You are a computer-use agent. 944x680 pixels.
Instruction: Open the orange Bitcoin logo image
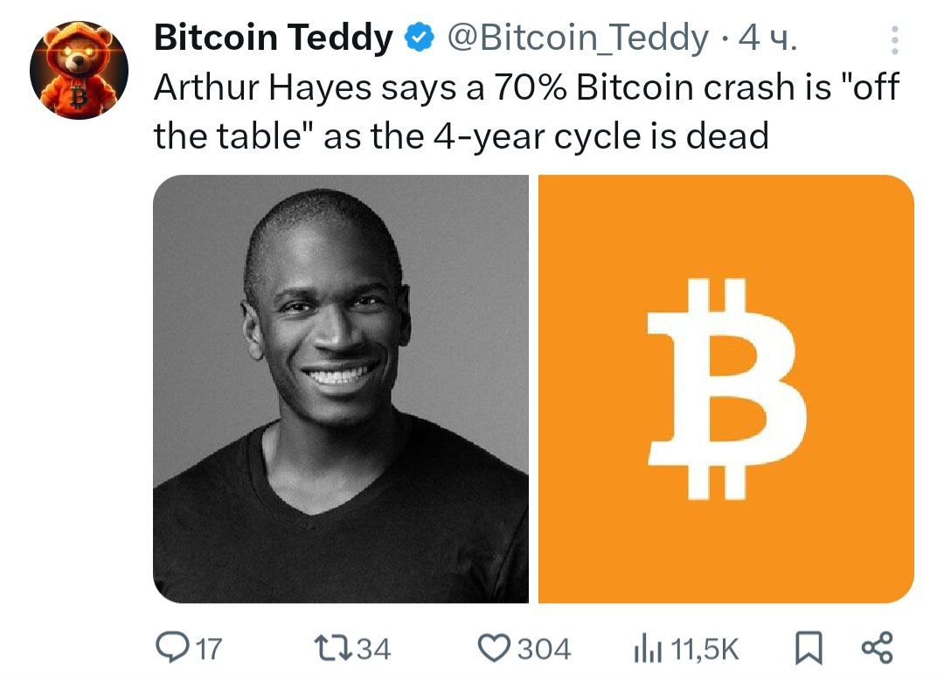coord(725,389)
